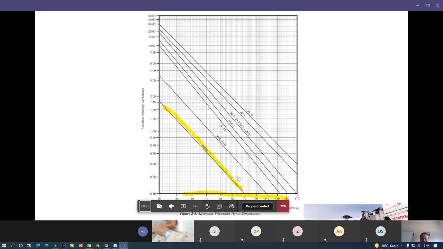Screen dimensions: 443x249
Task: Expand hidden system tray icons
Action: point(402,246)
